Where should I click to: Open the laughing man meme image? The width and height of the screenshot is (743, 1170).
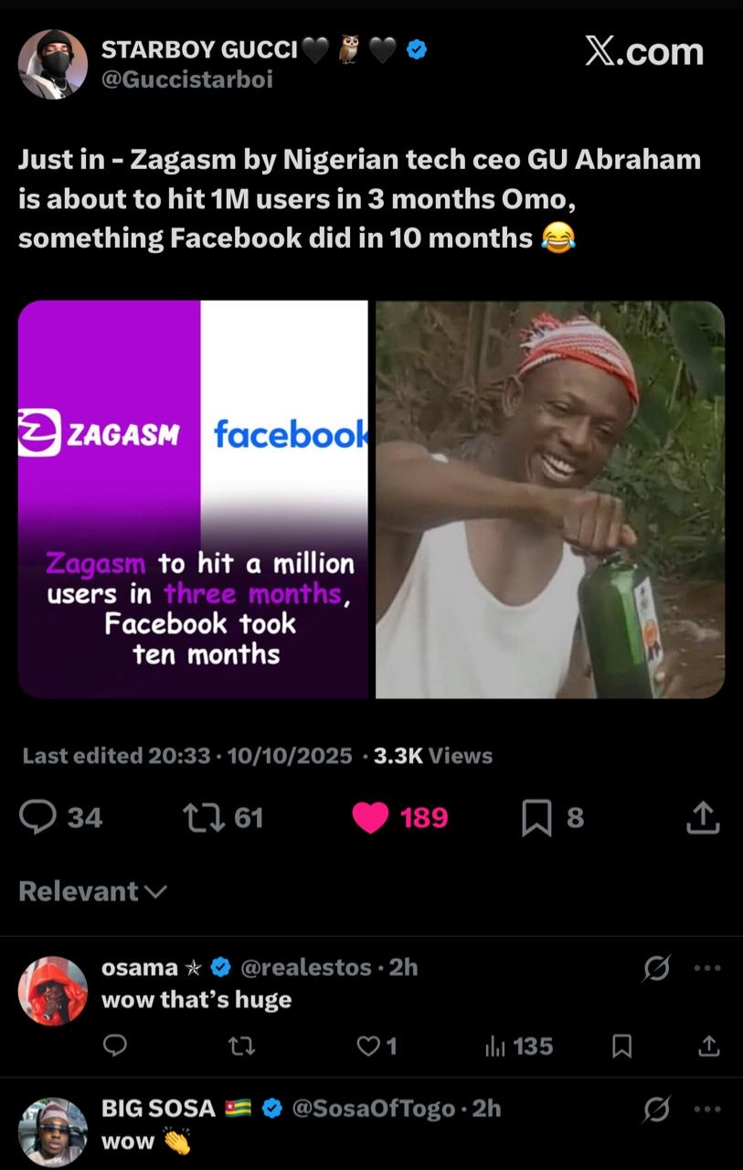coord(550,499)
